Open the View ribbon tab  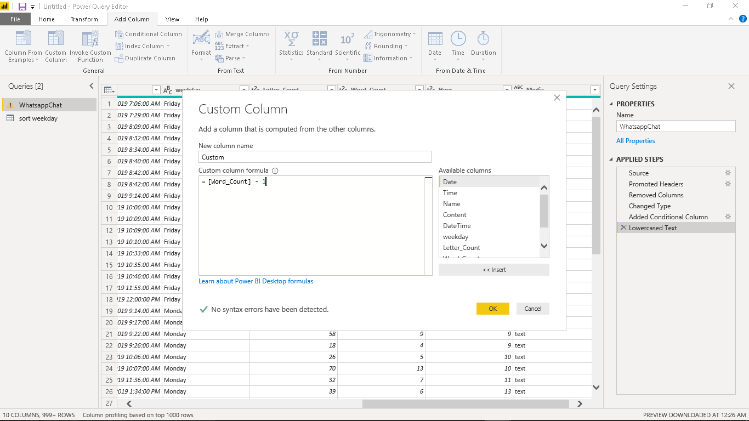[172, 19]
